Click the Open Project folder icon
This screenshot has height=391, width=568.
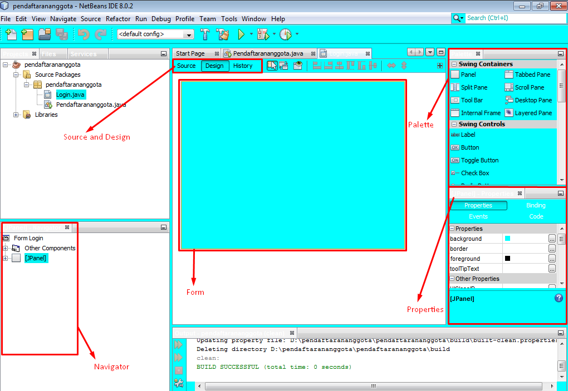click(x=45, y=34)
